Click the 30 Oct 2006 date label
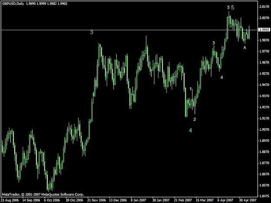271x203 pixels. [x=74, y=200]
